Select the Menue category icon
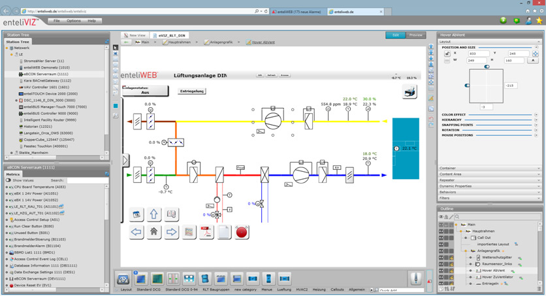546x296 pixels. (x=205, y=279)
